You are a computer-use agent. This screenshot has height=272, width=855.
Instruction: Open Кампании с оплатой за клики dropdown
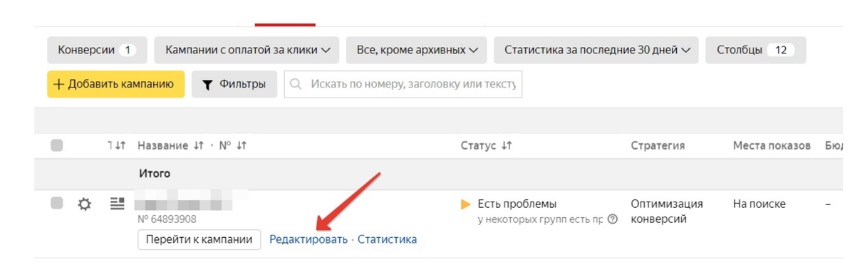tap(247, 50)
